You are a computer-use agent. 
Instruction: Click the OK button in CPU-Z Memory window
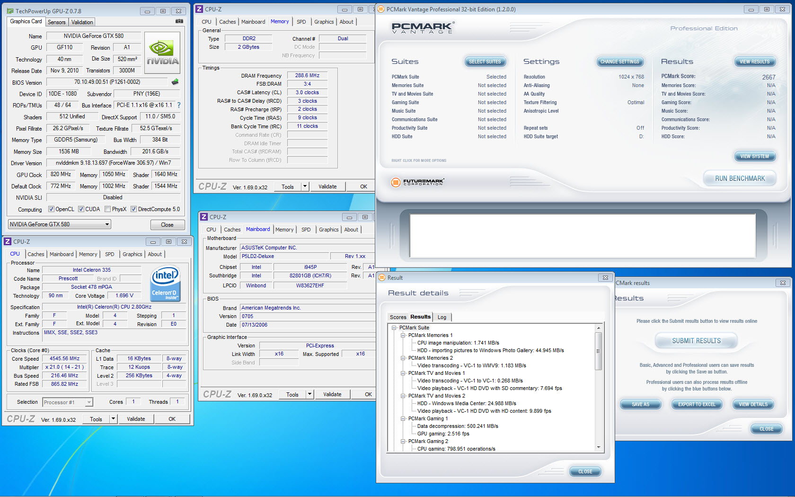click(363, 186)
